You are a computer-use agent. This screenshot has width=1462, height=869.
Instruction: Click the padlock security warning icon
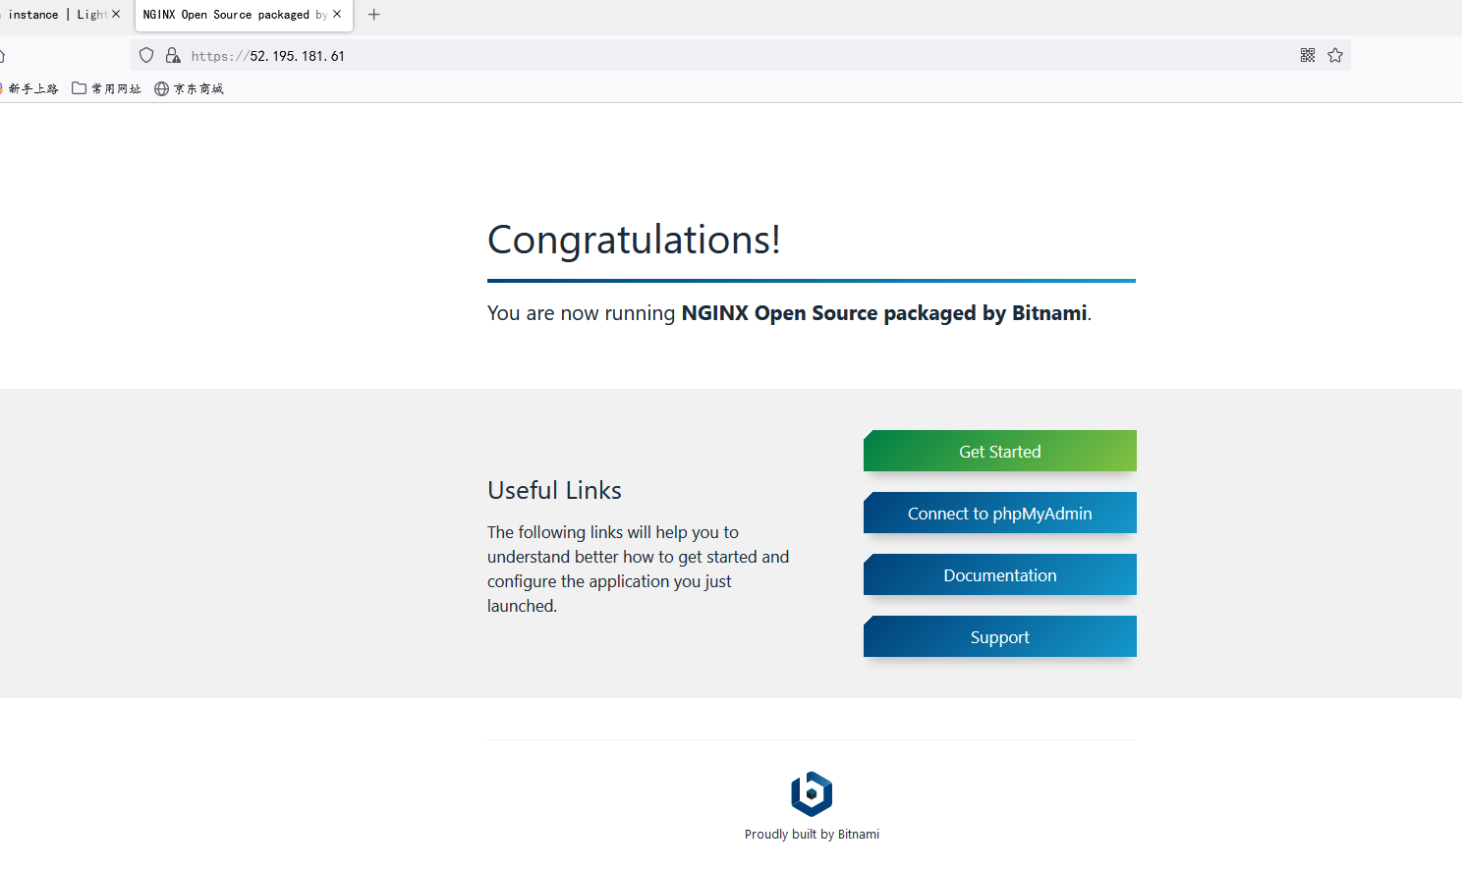pyautogui.click(x=173, y=56)
